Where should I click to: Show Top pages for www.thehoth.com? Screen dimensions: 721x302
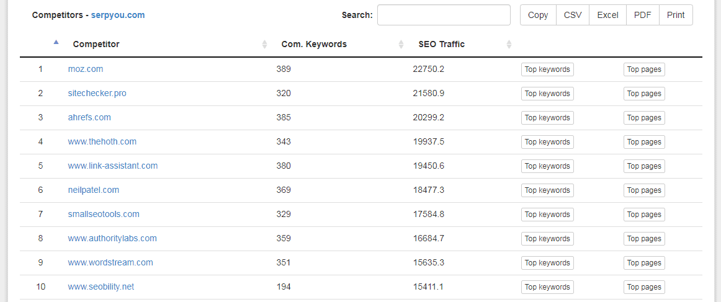[644, 142]
